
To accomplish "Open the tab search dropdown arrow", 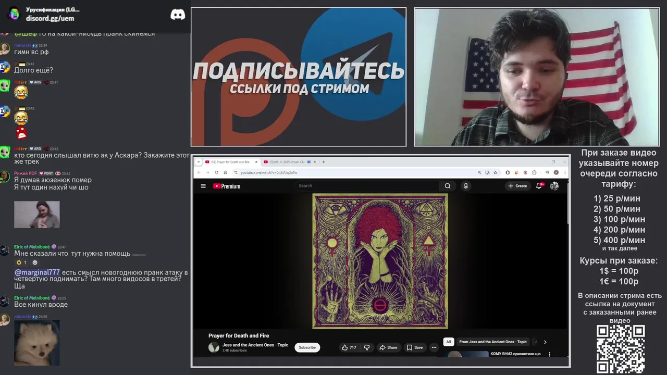I will point(198,161).
